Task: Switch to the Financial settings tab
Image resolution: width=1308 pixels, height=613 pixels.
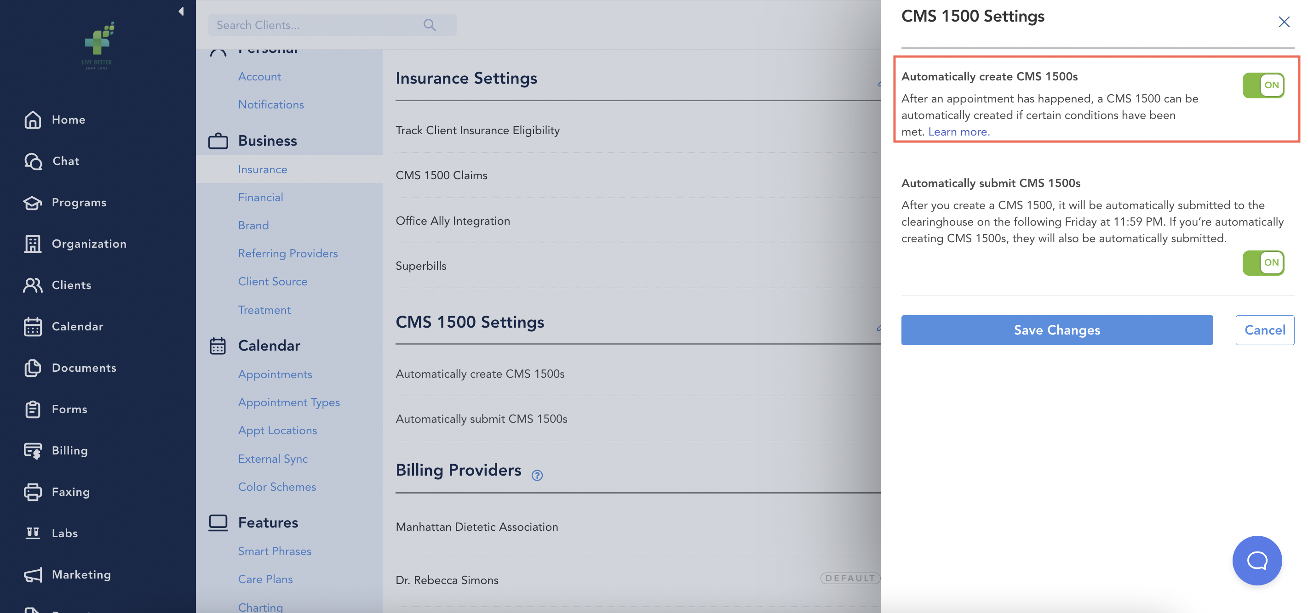Action: pos(260,198)
